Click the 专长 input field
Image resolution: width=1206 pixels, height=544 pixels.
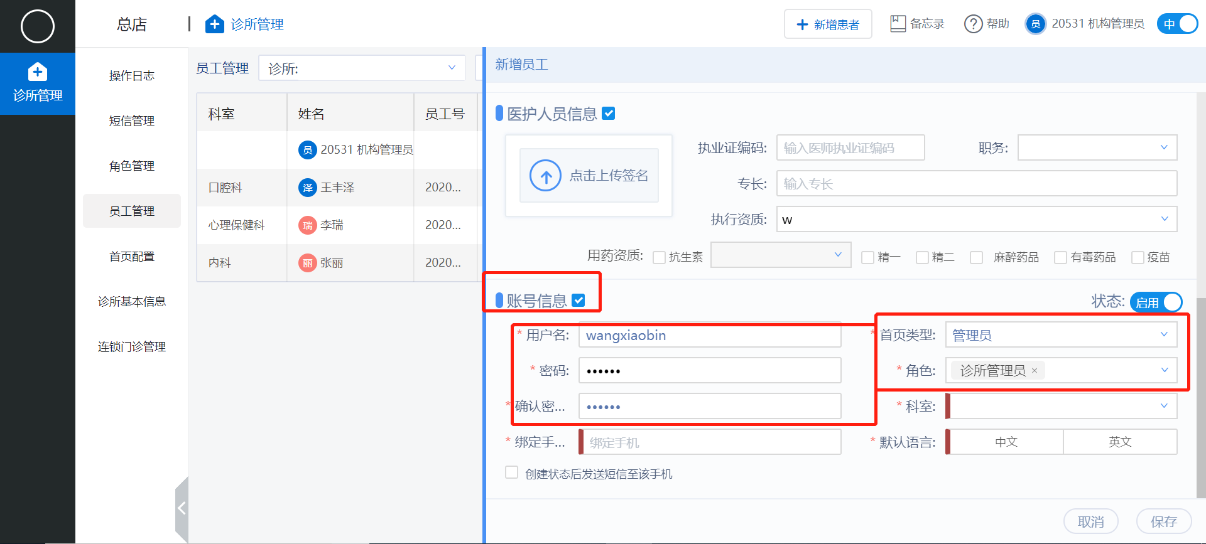point(977,183)
